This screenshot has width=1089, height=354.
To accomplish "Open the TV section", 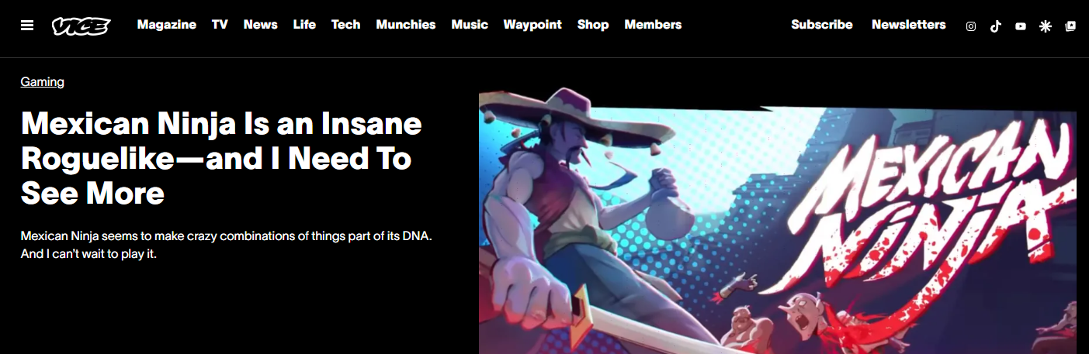I will (x=220, y=25).
